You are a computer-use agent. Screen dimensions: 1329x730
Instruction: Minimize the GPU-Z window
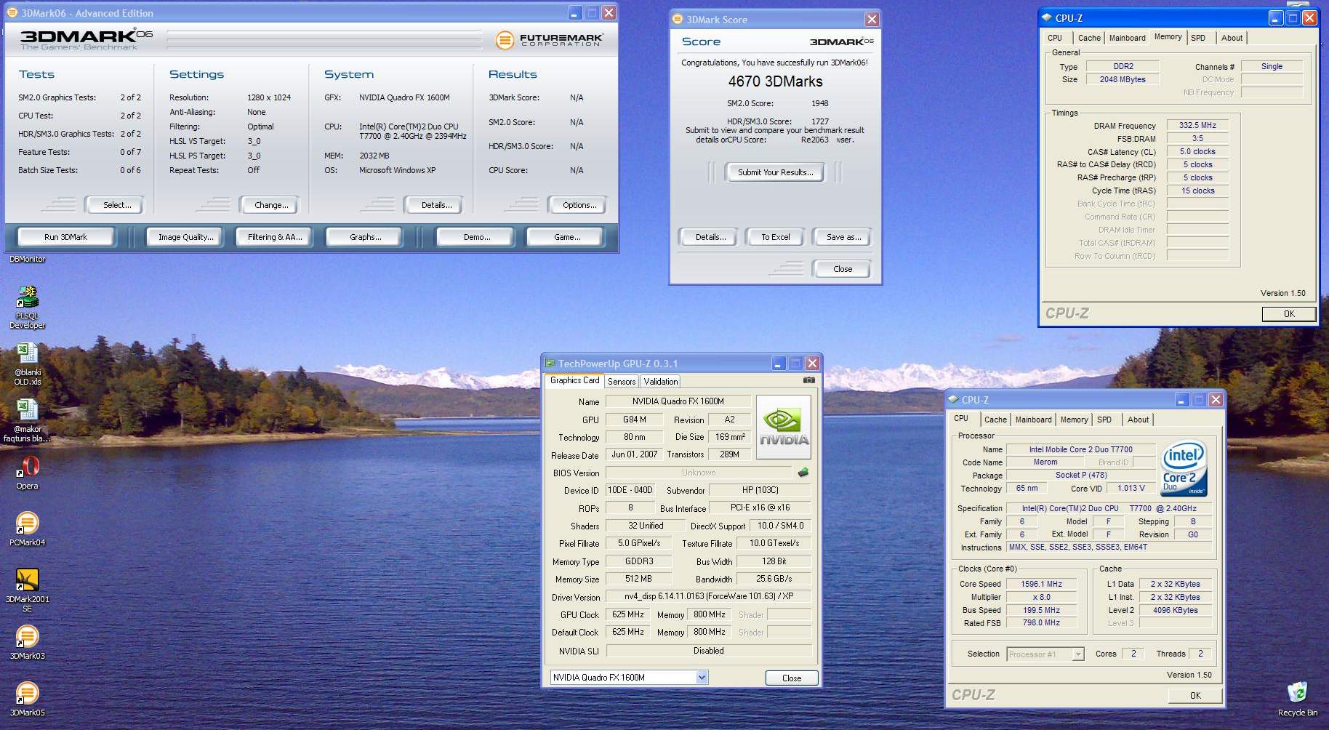click(x=778, y=363)
